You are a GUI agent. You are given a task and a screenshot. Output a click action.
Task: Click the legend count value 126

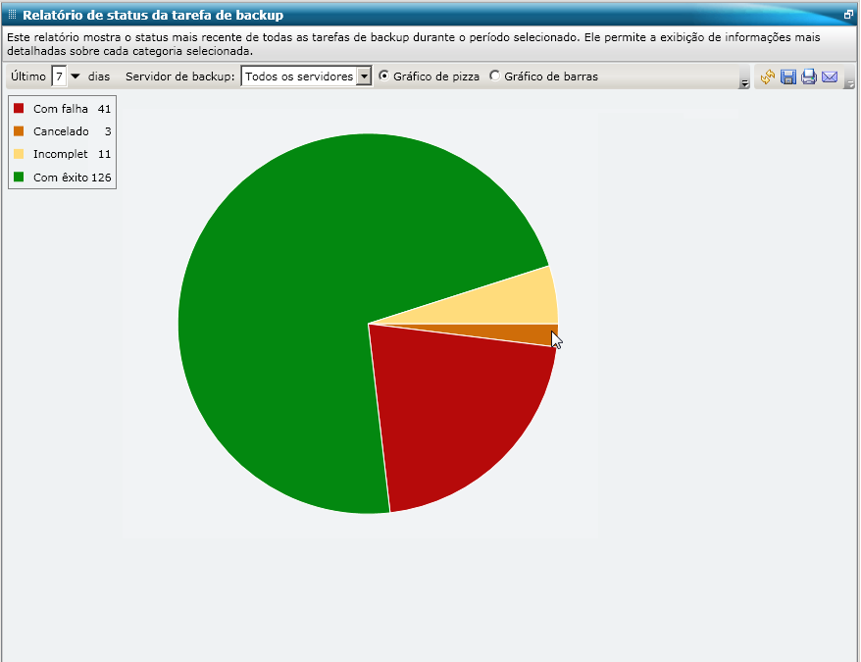pyautogui.click(x=101, y=178)
